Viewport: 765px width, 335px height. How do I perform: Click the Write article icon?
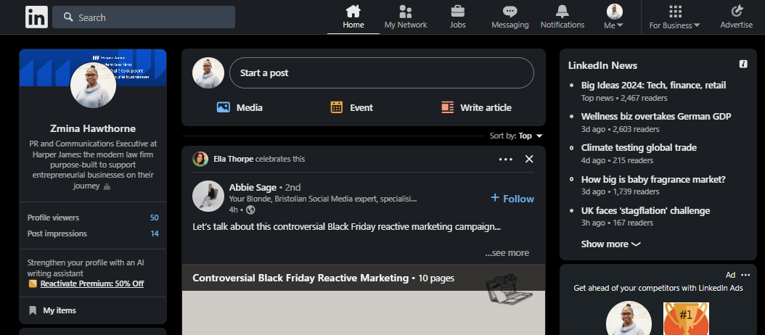(447, 107)
